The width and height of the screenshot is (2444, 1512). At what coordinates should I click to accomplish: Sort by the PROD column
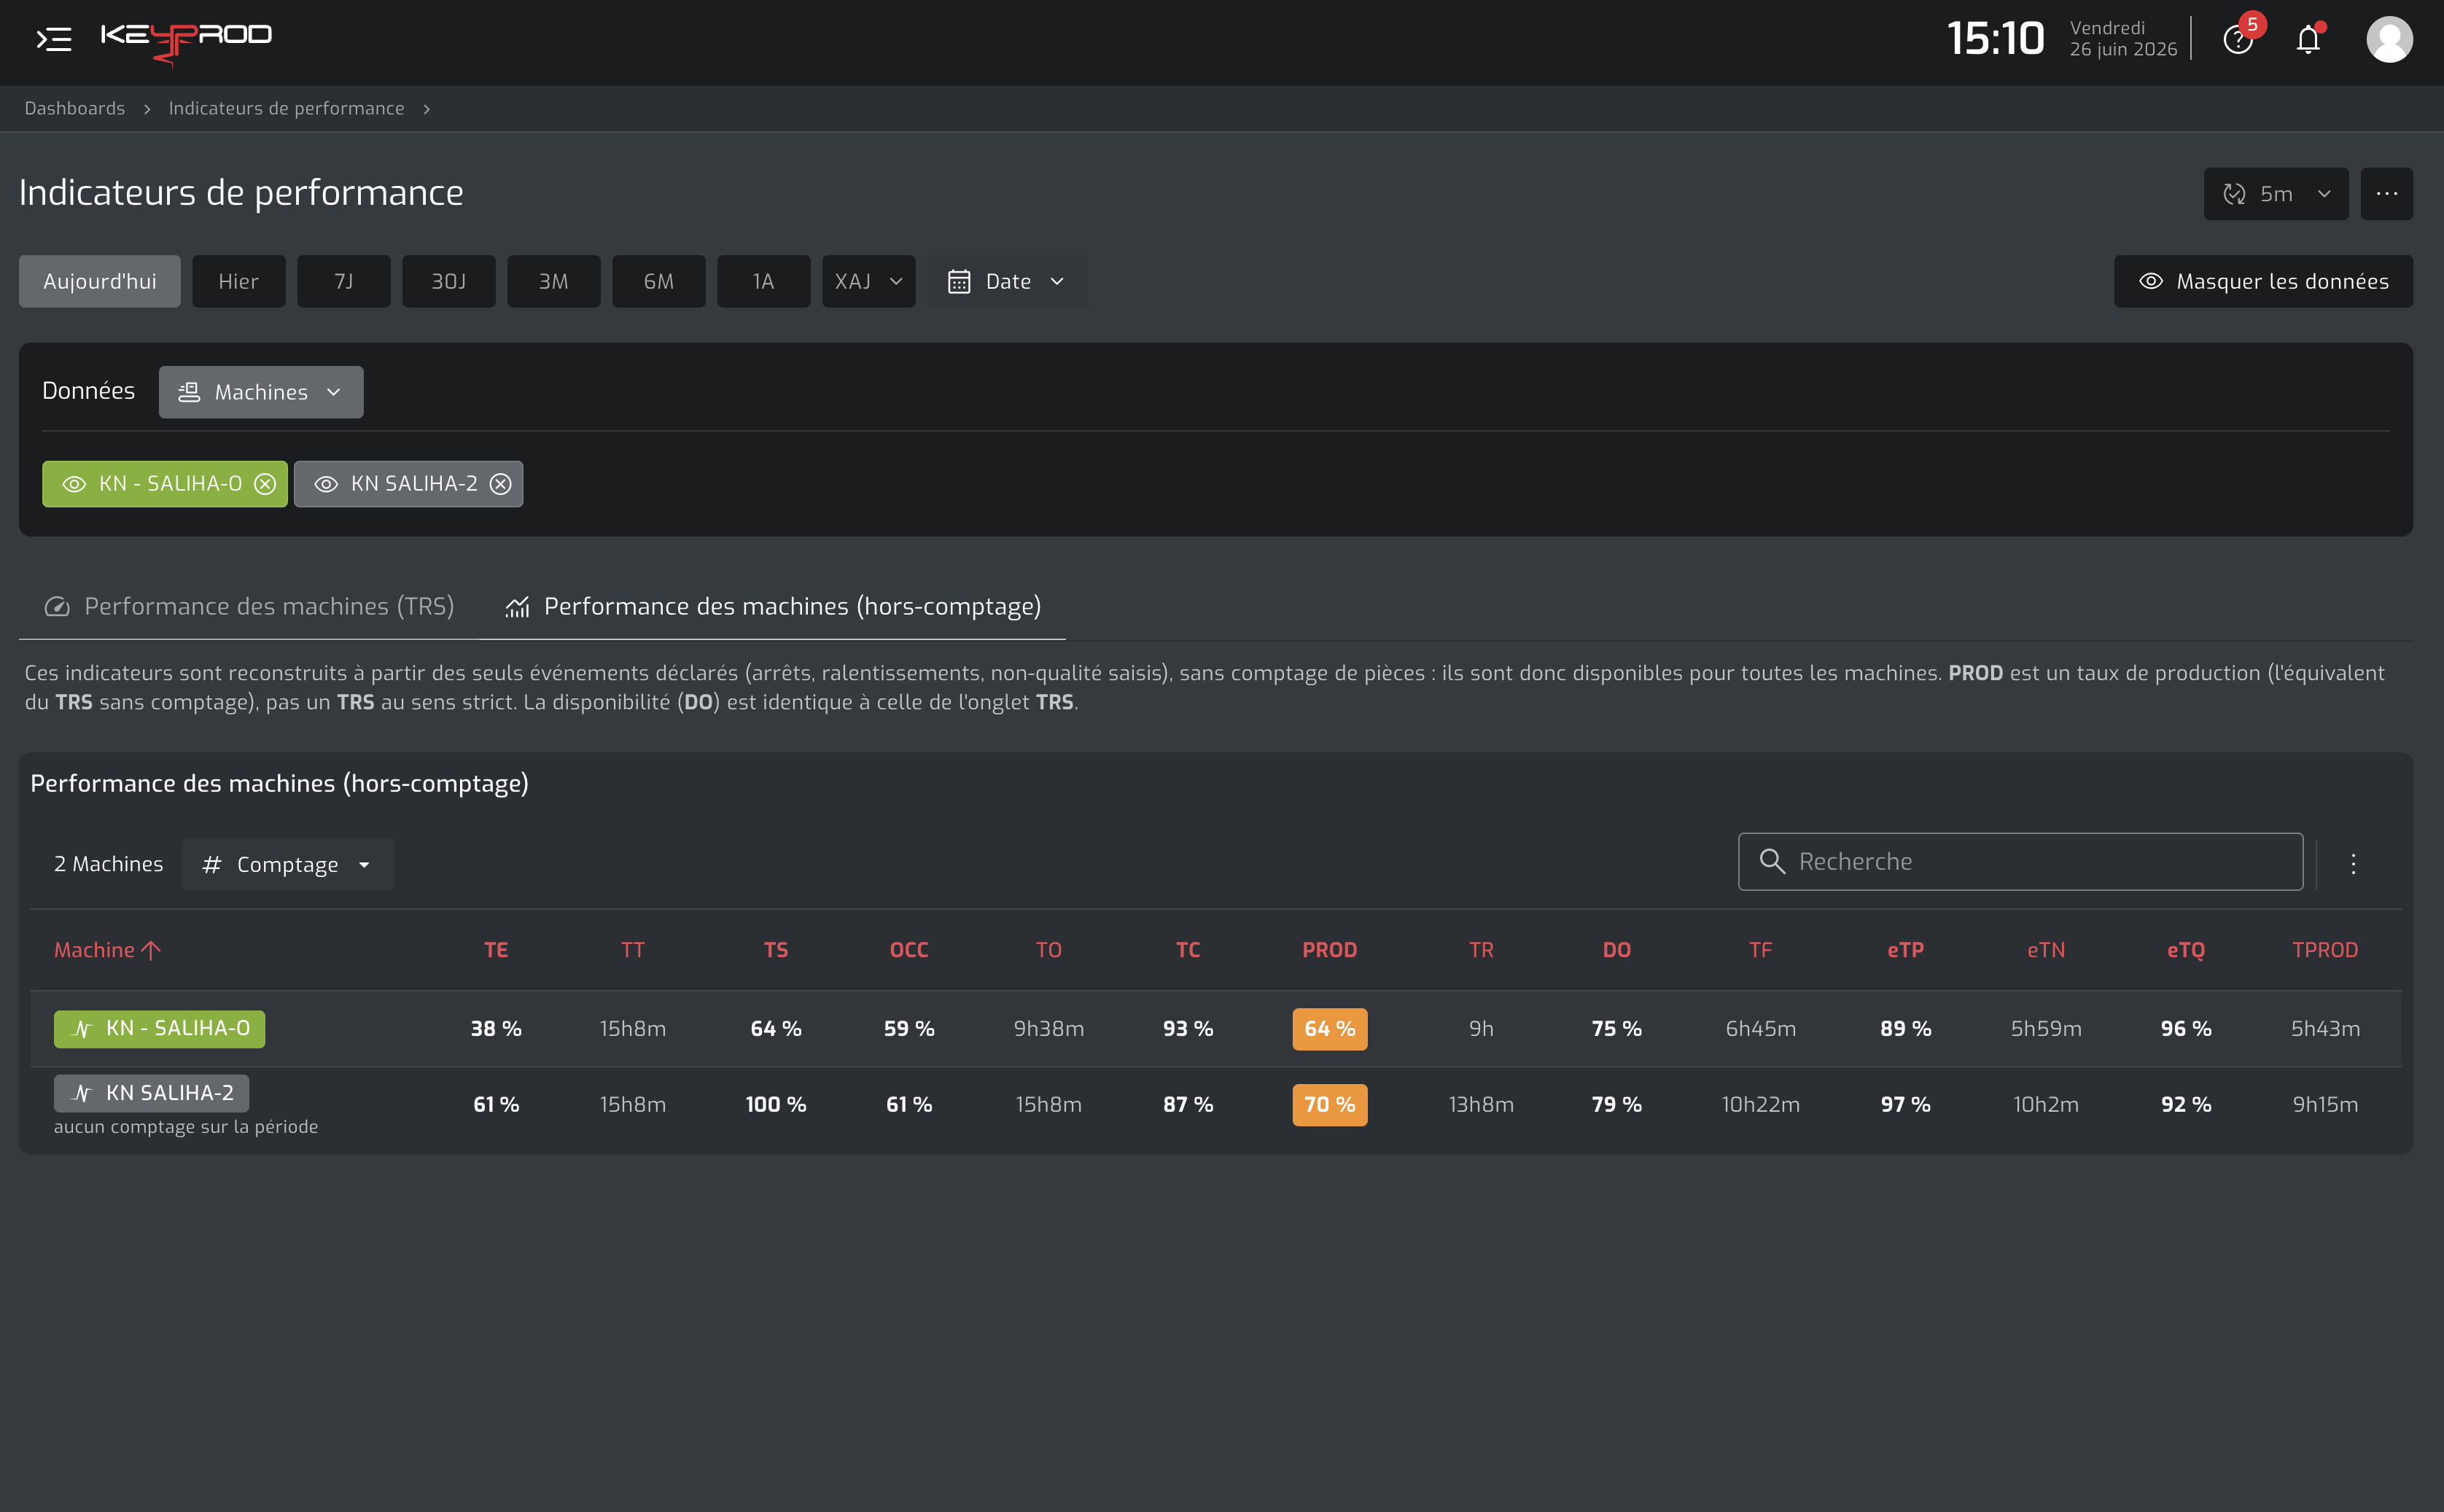1330,950
